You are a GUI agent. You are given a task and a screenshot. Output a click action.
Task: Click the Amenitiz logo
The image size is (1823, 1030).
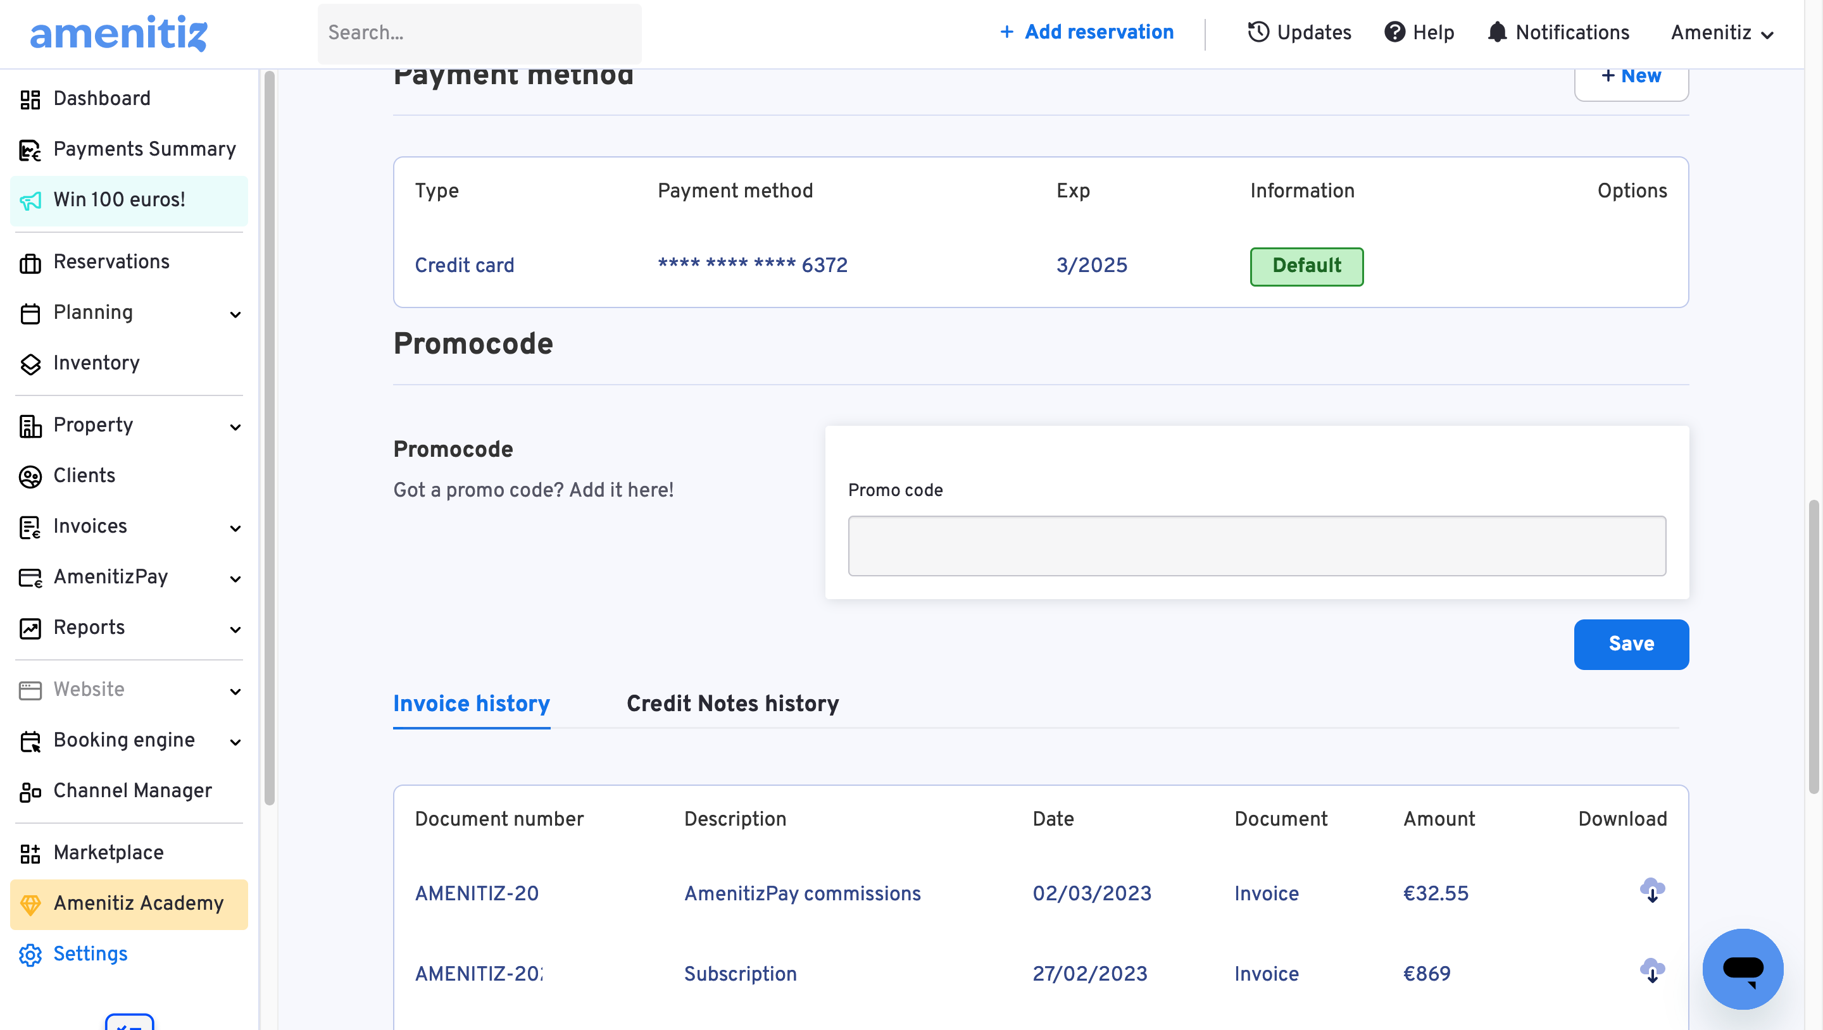(118, 34)
